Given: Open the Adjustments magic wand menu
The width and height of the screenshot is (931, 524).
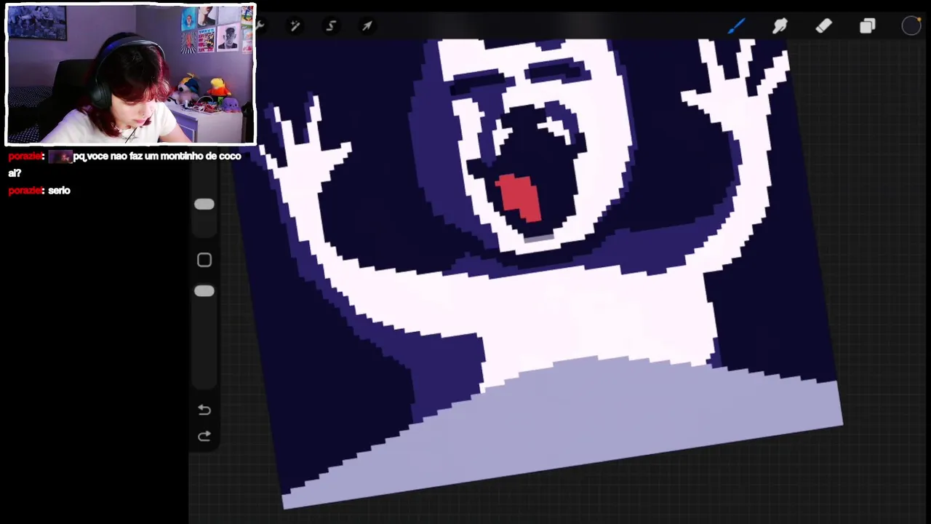Looking at the screenshot, I should point(295,26).
